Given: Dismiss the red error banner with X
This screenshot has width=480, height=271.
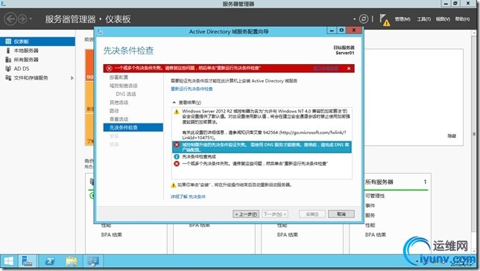Looking at the screenshot, I should (349, 68).
